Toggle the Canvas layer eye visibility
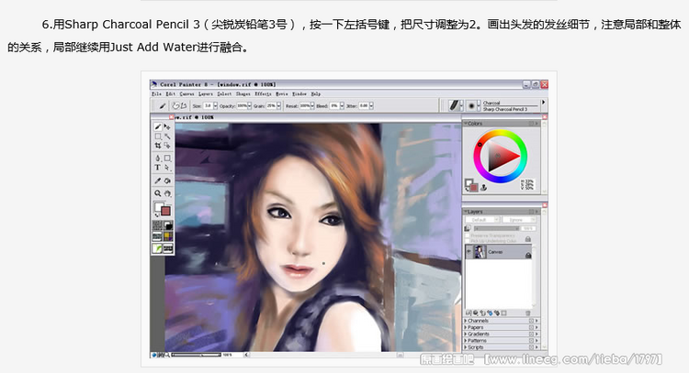Image resolution: width=689 pixels, height=373 pixels. click(x=469, y=252)
